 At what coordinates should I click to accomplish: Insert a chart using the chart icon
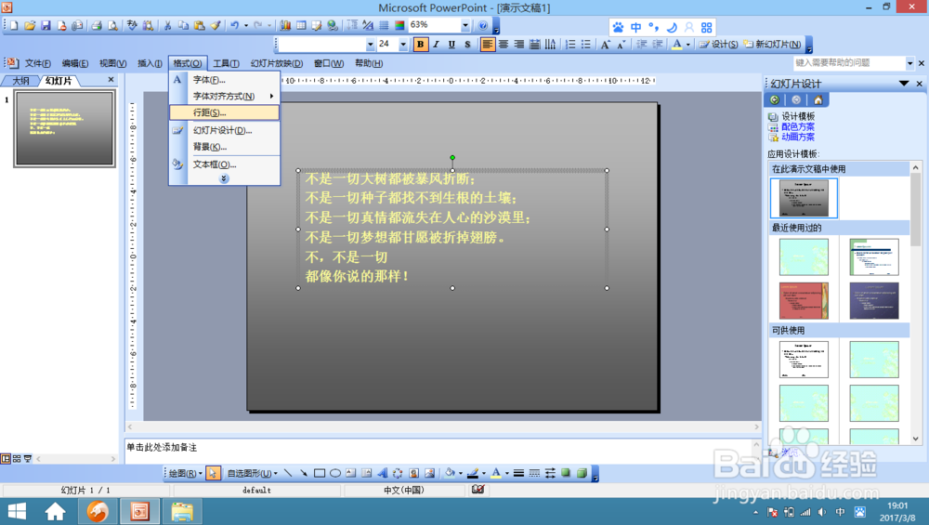click(285, 25)
